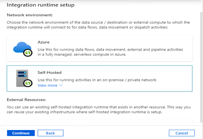The image size is (203, 139).
Task: Click the existing self-hosted runtime paragraph
Action: 99,110
